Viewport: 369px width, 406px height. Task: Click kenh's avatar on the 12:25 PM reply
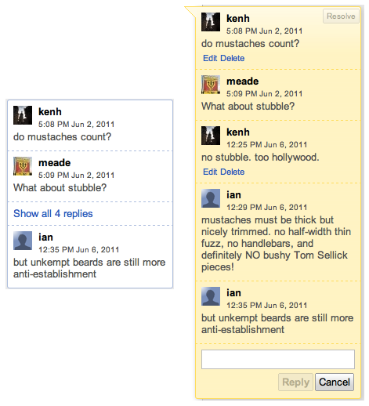point(211,136)
